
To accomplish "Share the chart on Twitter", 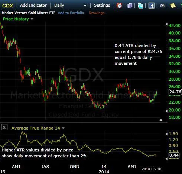I will 140,6.
